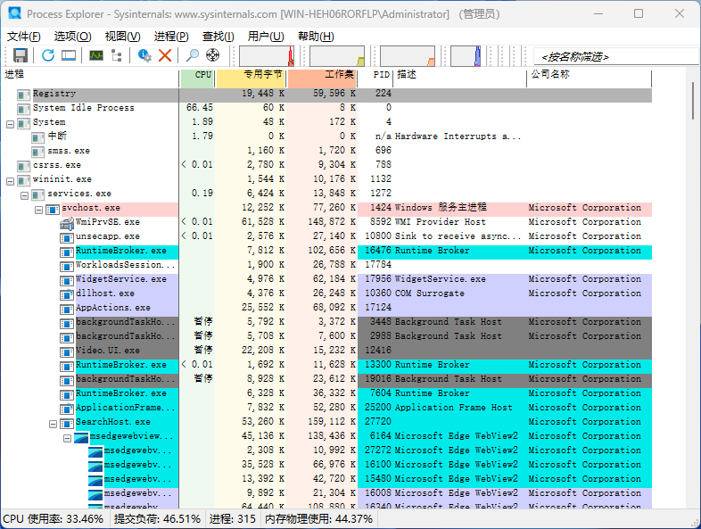Screen dimensions: 701x529
Task: Collapse the msedgewebview parent tree node
Action: click(x=68, y=438)
